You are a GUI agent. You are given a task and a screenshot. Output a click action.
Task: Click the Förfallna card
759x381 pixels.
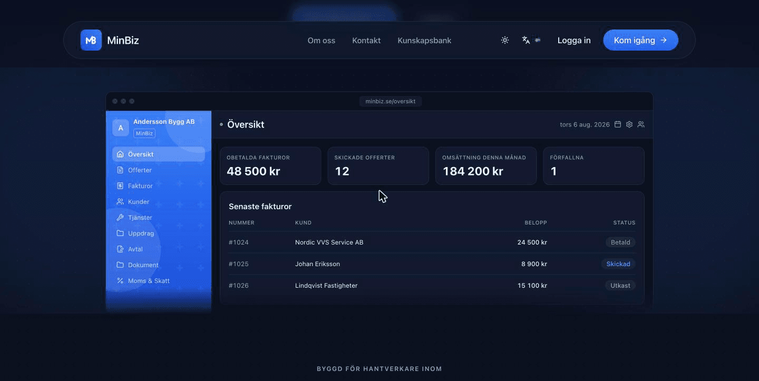(x=593, y=166)
